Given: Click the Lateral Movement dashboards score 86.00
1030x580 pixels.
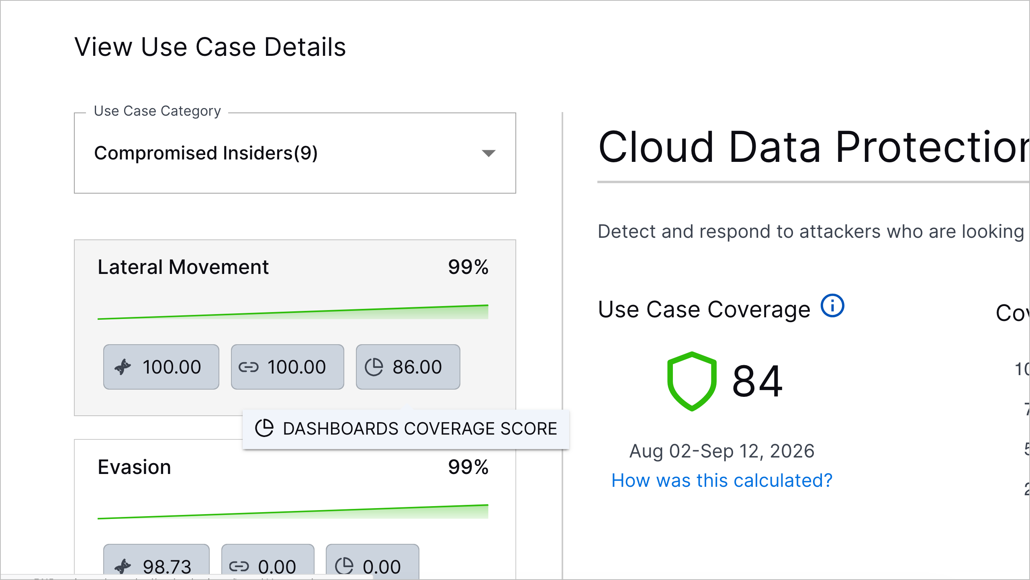Looking at the screenshot, I should point(408,367).
